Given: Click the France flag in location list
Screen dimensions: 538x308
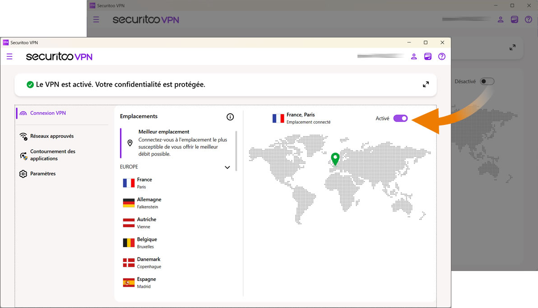Looking at the screenshot, I should pyautogui.click(x=129, y=183).
